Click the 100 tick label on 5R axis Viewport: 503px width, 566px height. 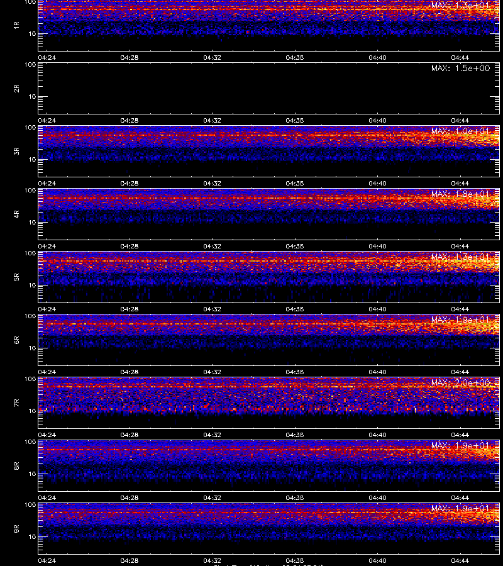click(x=30, y=253)
